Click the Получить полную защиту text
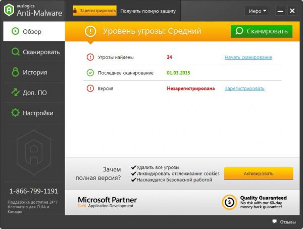This screenshot has height=229, width=303. tap(148, 11)
